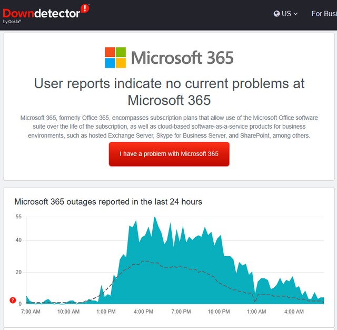
Task: Click the 4:00 PM axis label
Action: click(x=143, y=312)
